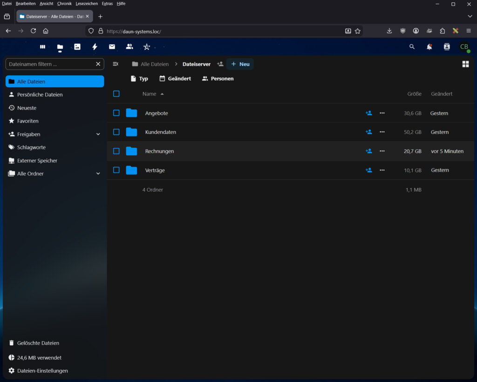Open the Dashboard app (grid icon)
Viewport: 477px width, 382px height.
(42, 47)
